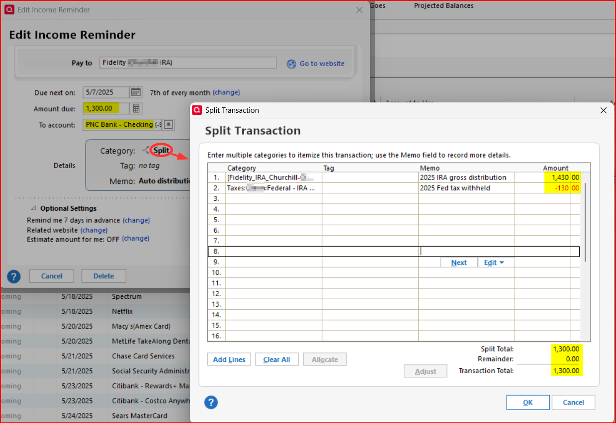Viewport: 616px width, 423px height.
Task: Collapse the Optional Settings section
Action: tap(33, 209)
